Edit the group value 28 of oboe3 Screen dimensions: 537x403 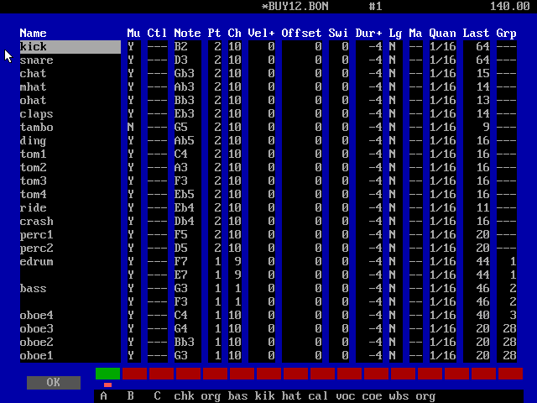pos(507,328)
